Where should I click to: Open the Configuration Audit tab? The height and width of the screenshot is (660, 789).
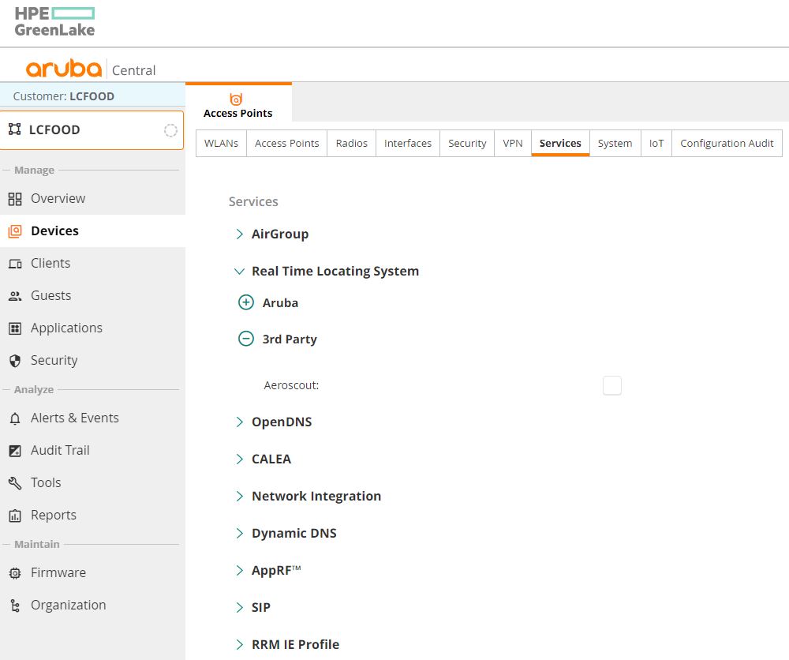(727, 143)
